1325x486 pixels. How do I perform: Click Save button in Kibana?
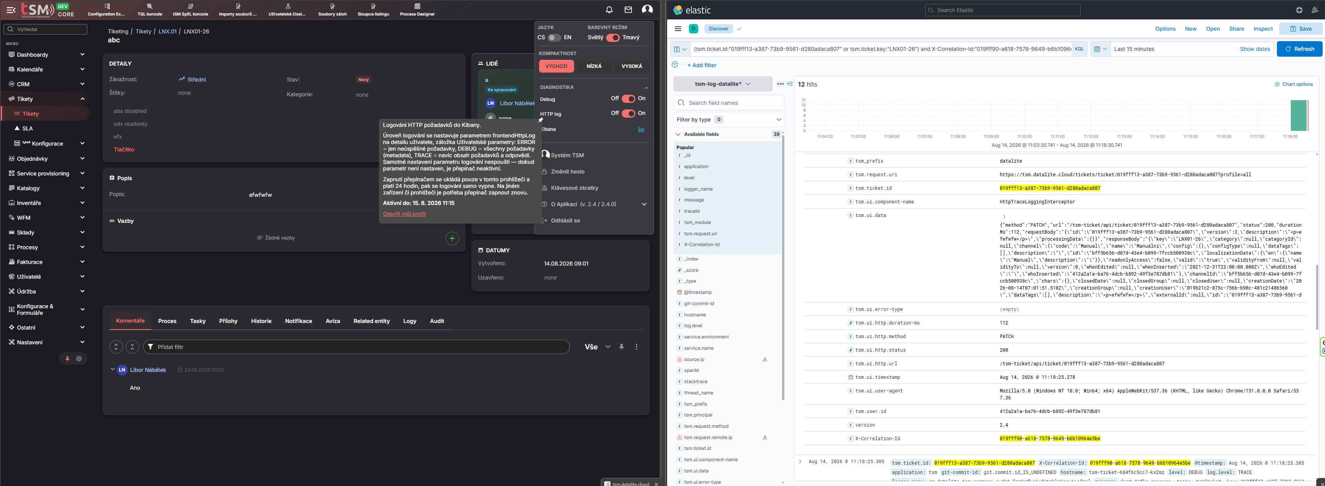[x=1300, y=29]
